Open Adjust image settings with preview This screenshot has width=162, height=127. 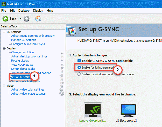click(x=33, y=36)
